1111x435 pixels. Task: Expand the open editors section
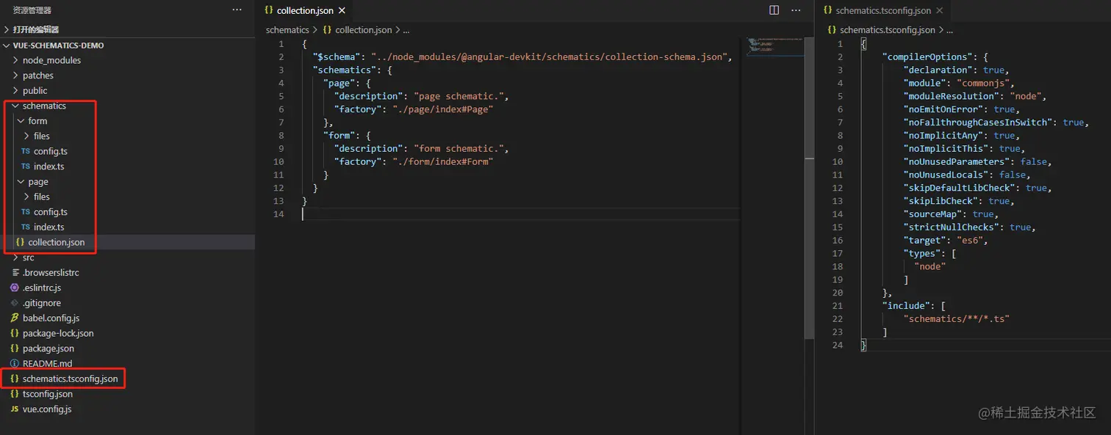[x=35, y=29]
